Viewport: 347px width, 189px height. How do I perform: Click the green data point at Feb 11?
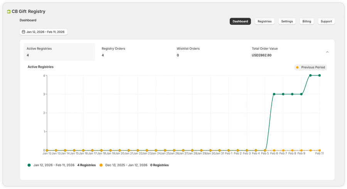(319, 75)
